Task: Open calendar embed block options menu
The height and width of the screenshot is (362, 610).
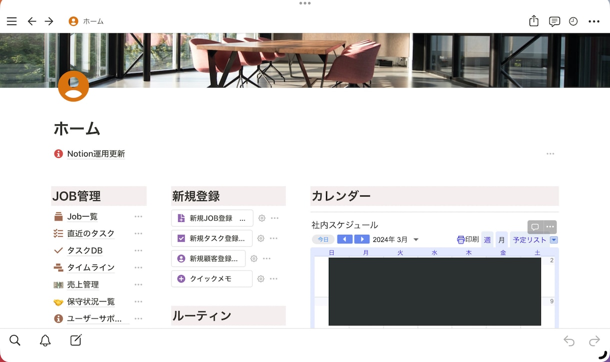Action: point(549,227)
